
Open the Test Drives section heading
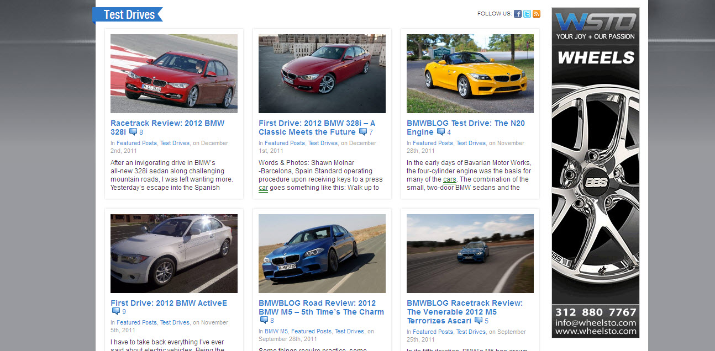point(129,14)
